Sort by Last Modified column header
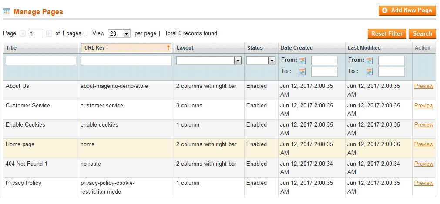This screenshot has height=204, width=440. (364, 48)
